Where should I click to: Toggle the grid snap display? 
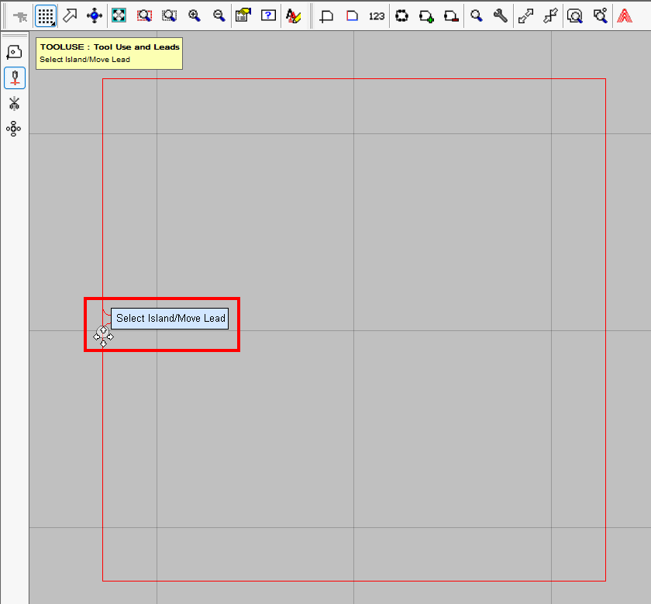(x=45, y=16)
